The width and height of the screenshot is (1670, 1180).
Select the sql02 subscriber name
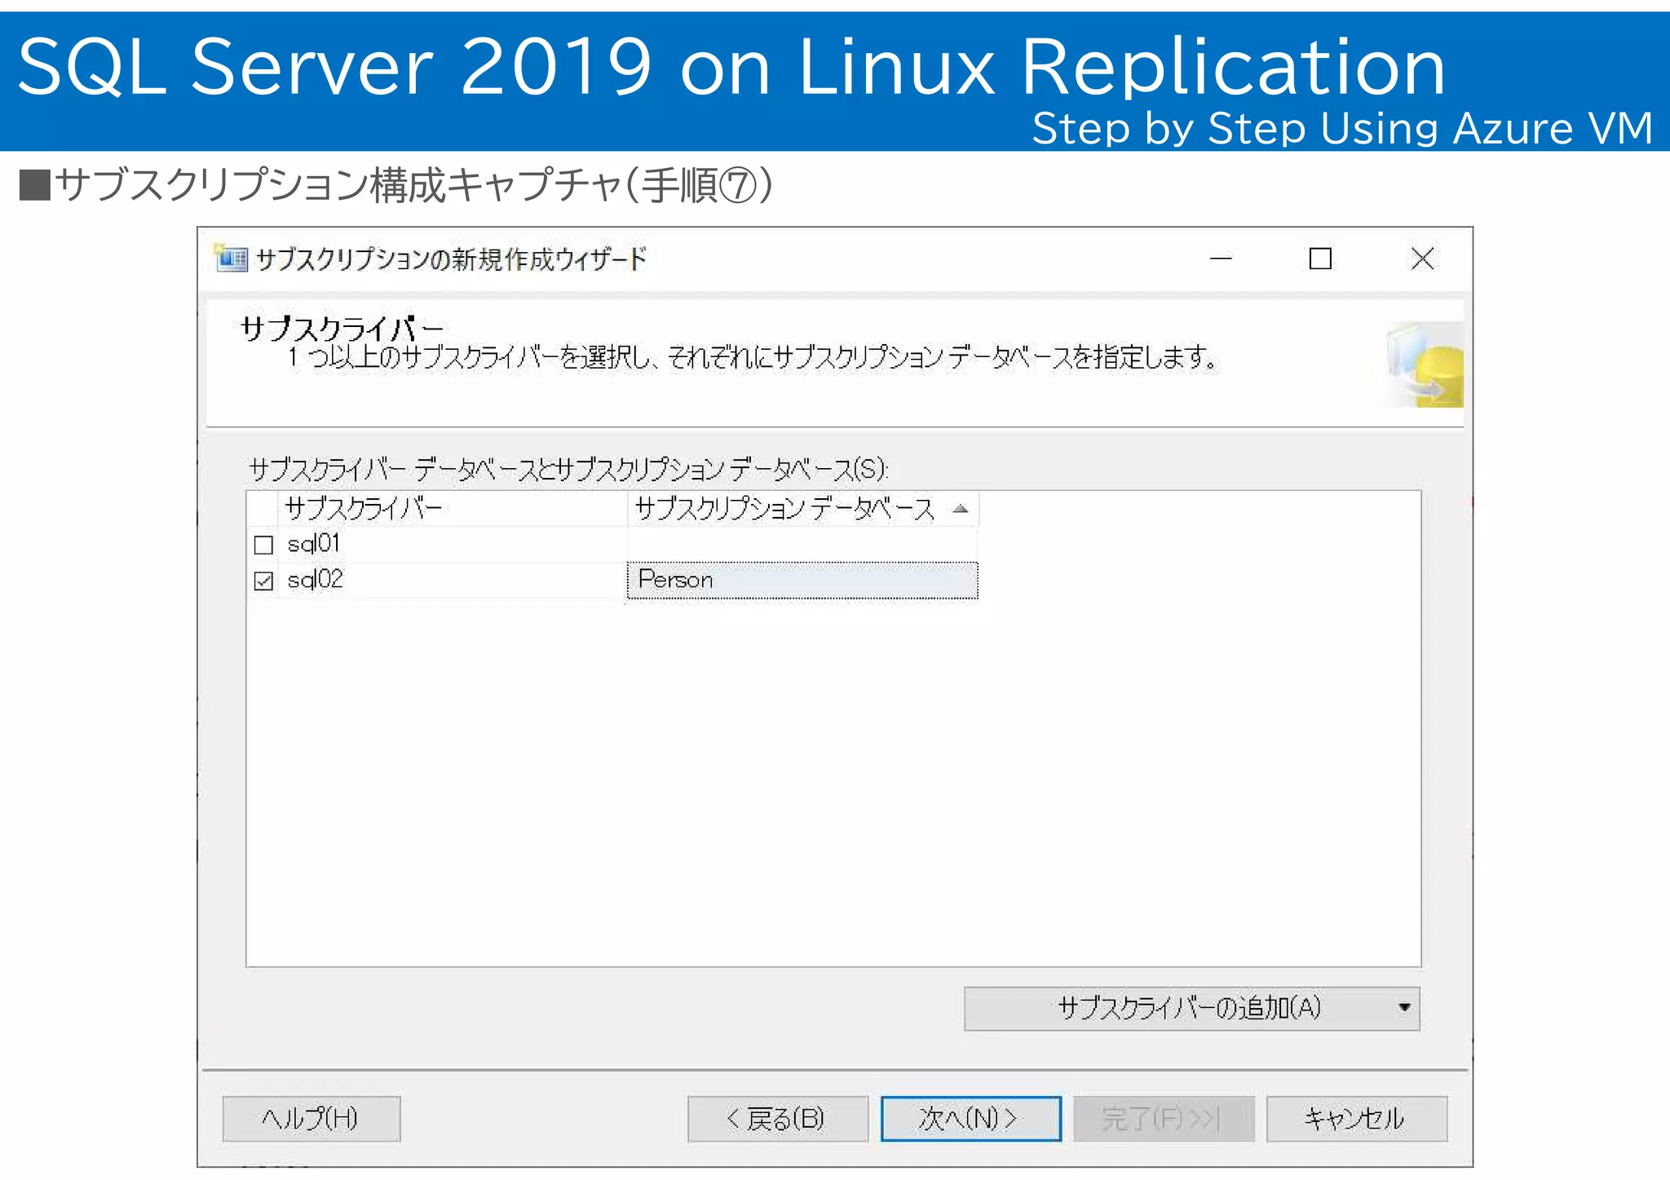tap(316, 580)
